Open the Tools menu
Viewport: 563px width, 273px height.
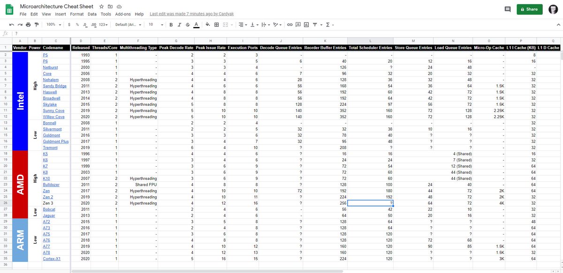coord(106,14)
